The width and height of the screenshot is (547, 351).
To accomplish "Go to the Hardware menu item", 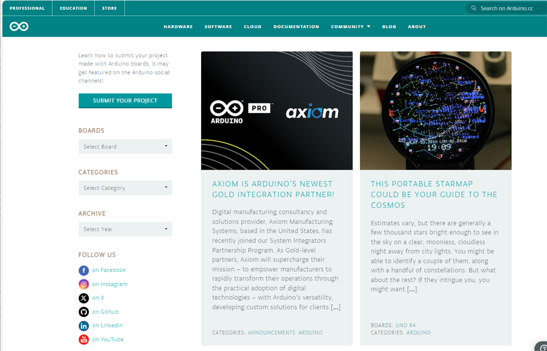I will pyautogui.click(x=178, y=26).
